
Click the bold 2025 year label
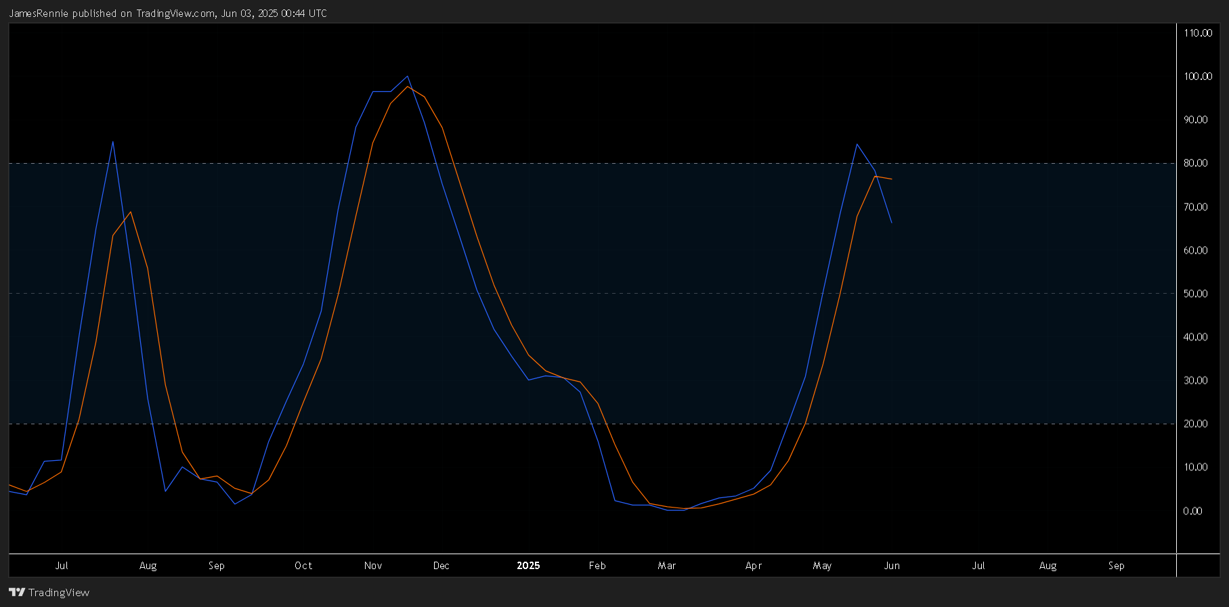(528, 566)
